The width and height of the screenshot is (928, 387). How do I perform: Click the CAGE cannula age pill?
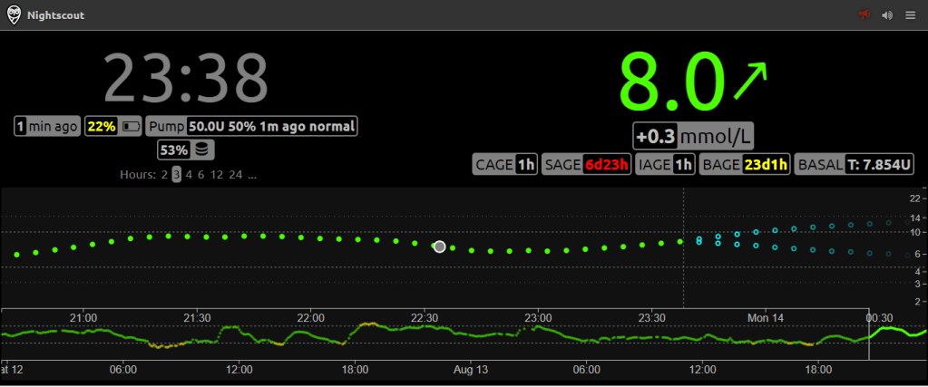pyautogui.click(x=505, y=164)
